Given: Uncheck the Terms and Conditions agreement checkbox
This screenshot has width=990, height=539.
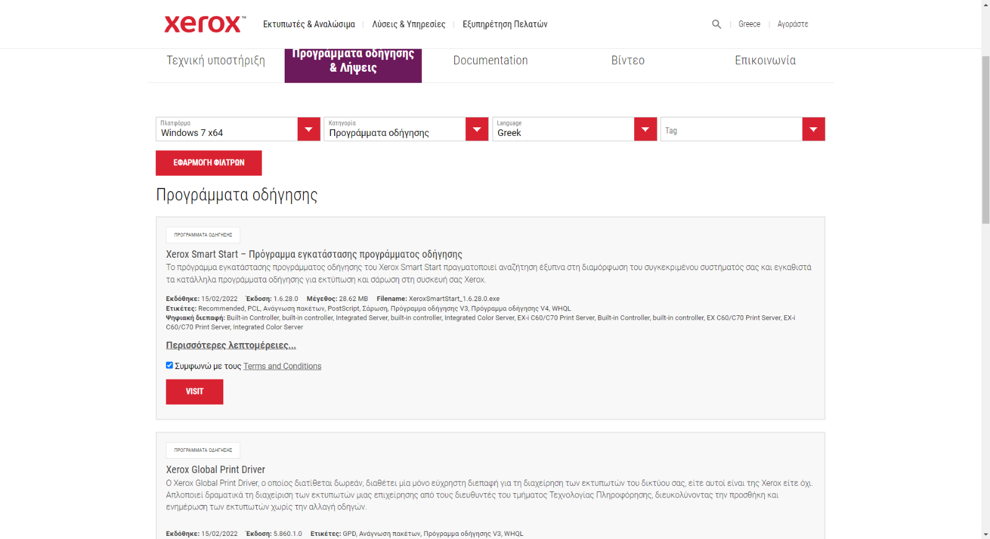Looking at the screenshot, I should [170, 365].
